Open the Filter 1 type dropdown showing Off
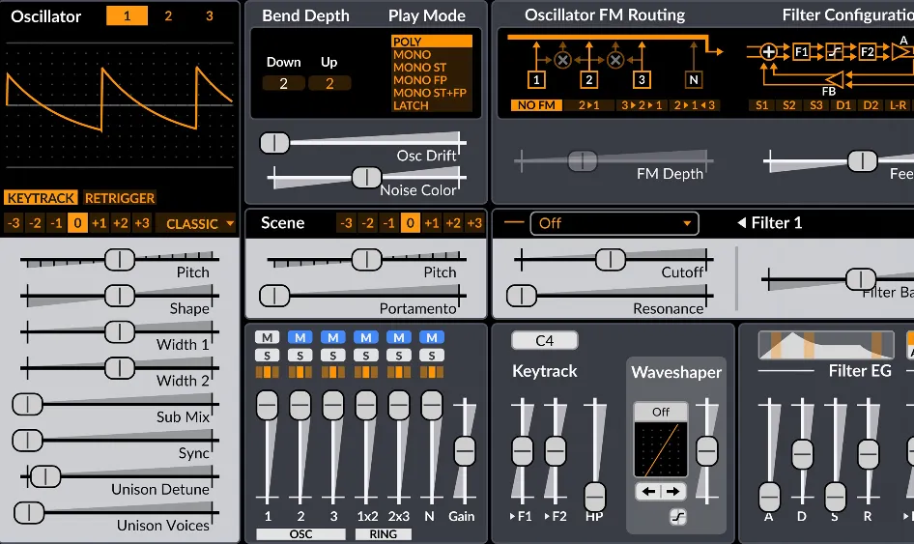Image resolution: width=914 pixels, height=544 pixels. [x=614, y=223]
